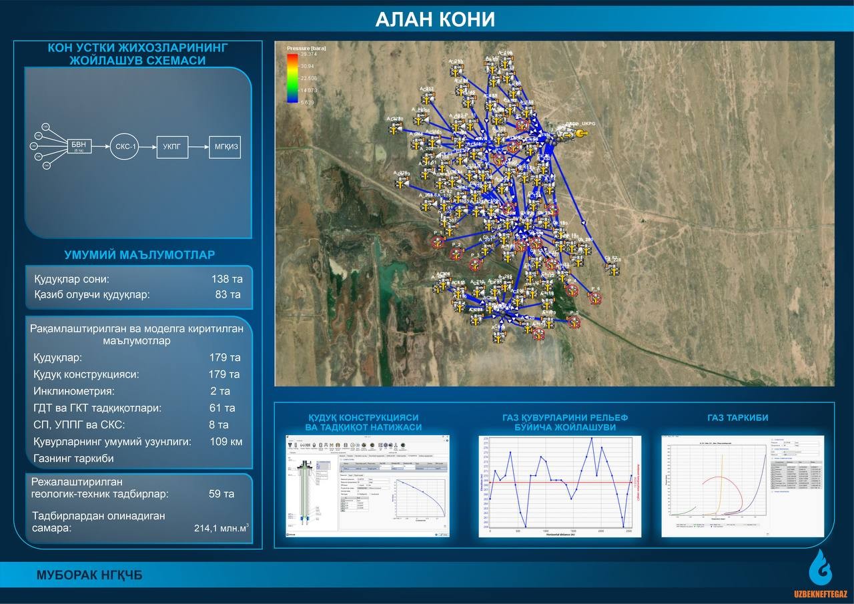Select the БВН block in the schema
Image resolution: width=854 pixels, height=604 pixels.
[x=79, y=145]
